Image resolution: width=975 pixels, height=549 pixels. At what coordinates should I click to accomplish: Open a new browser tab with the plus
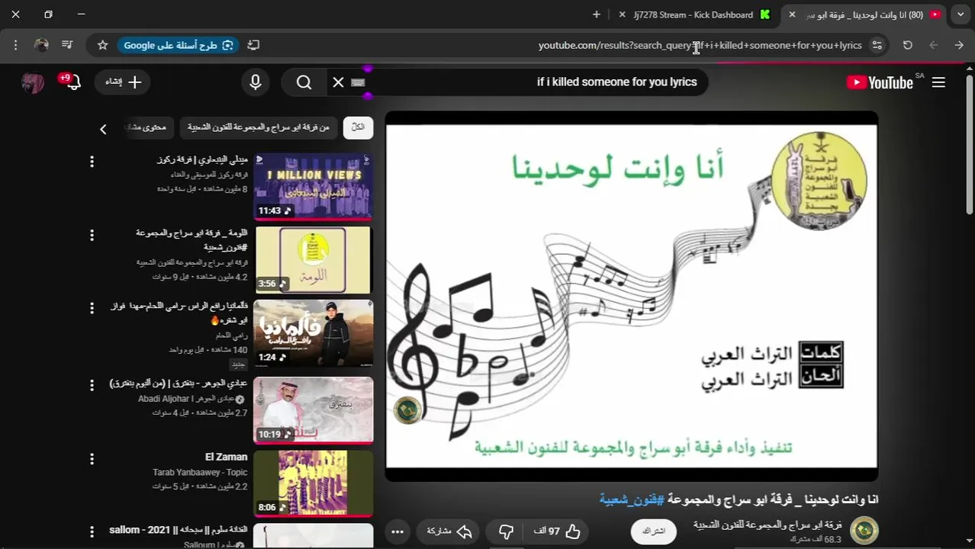[x=597, y=14]
